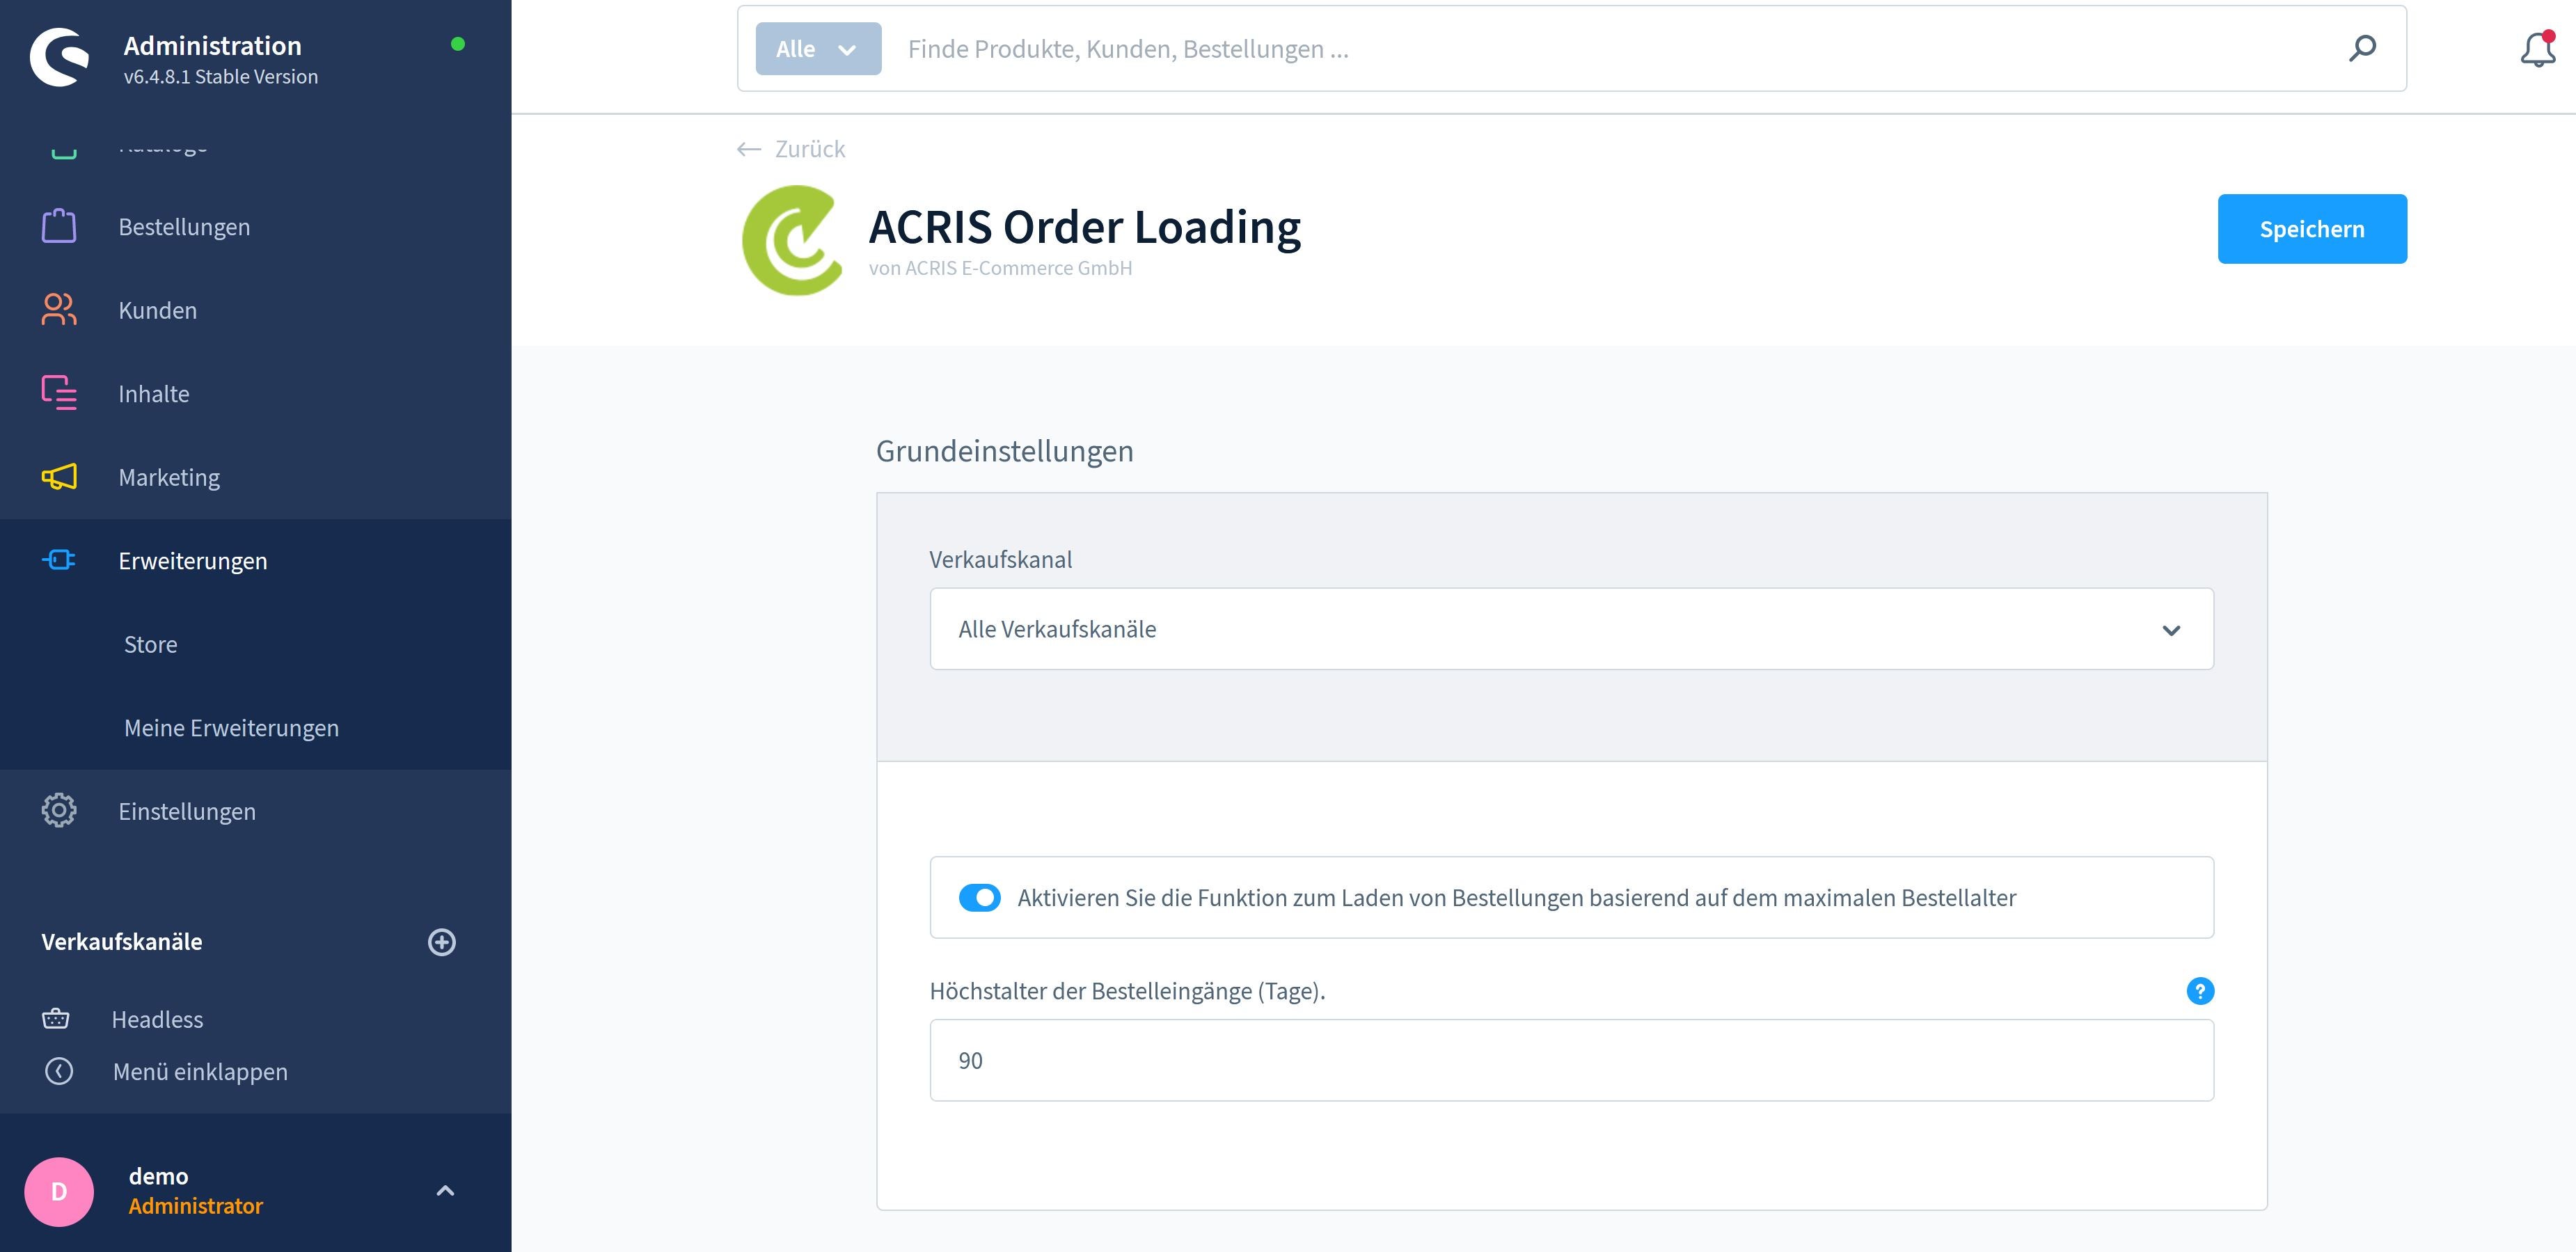Open the Verkaufskanal dropdown
Image resolution: width=2576 pixels, height=1252 pixels.
tap(1571, 629)
